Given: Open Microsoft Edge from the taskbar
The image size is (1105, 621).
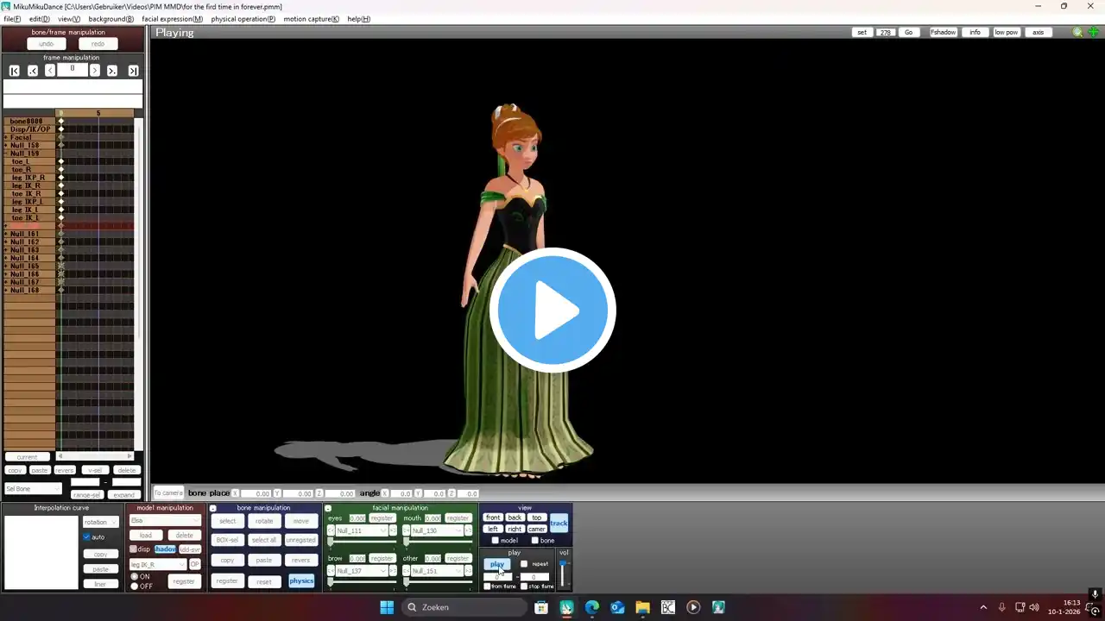Looking at the screenshot, I should [x=592, y=607].
